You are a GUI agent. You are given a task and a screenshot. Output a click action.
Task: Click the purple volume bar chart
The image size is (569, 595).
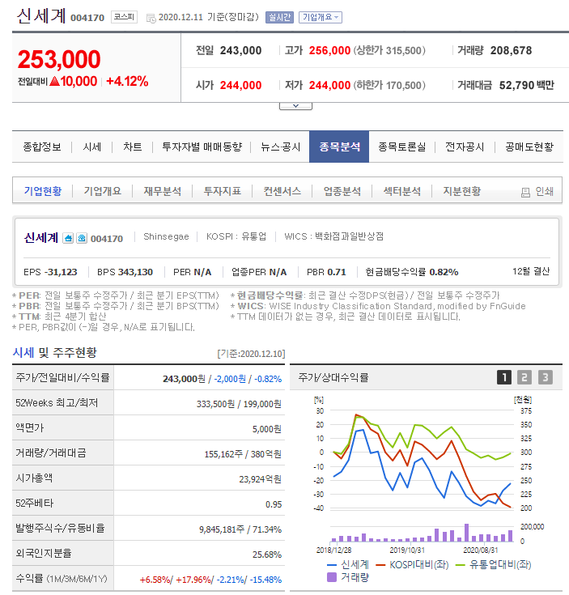tap(422, 533)
